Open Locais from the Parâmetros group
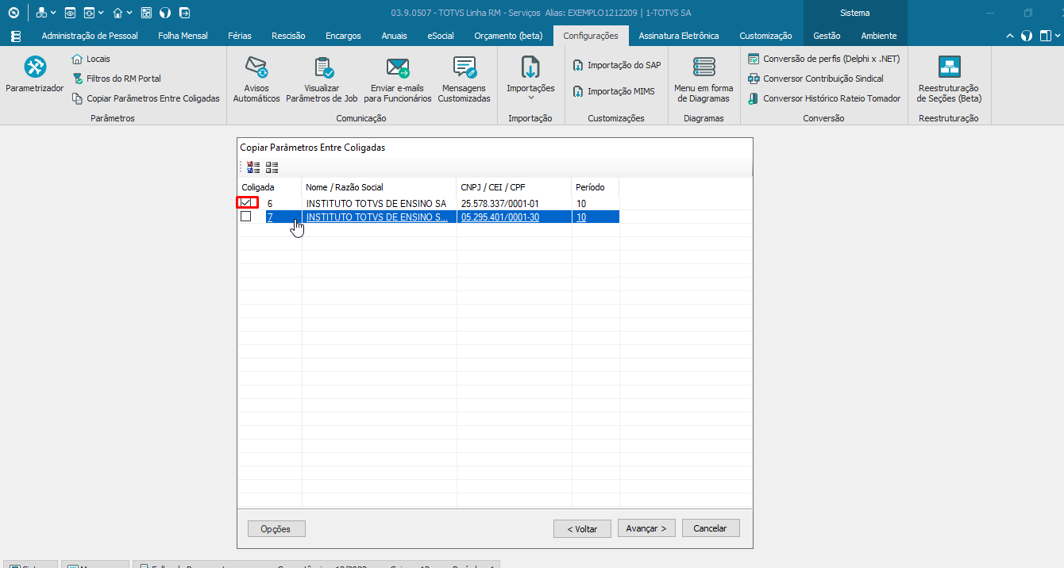This screenshot has width=1064, height=568. pos(91,59)
